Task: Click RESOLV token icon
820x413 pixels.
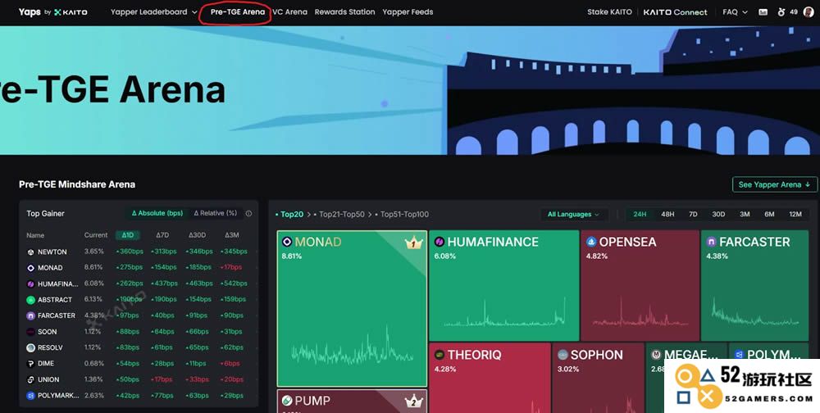Action: (x=31, y=347)
